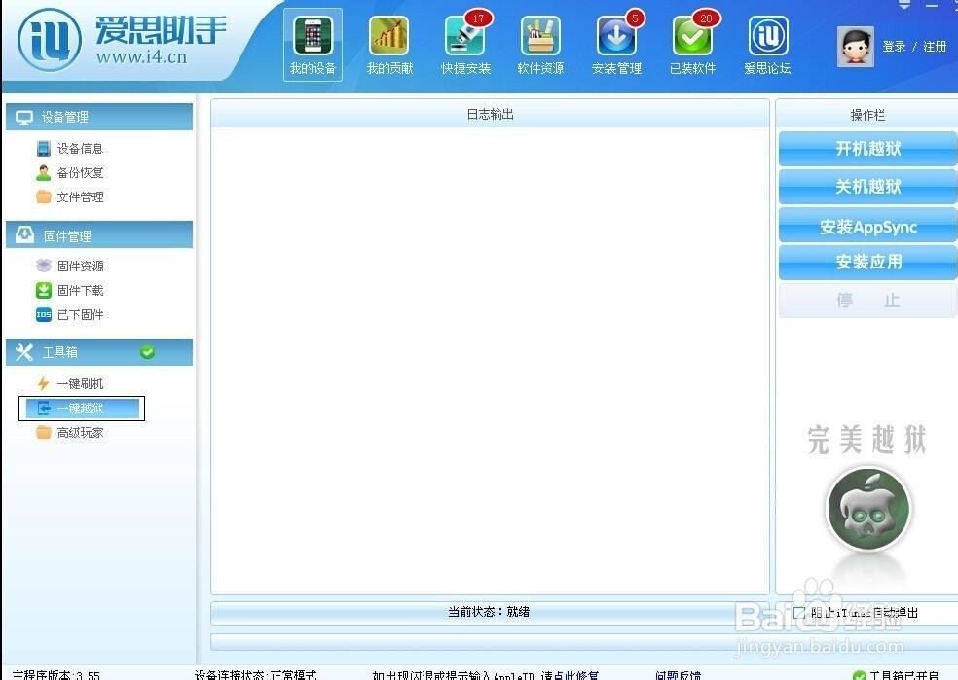Viewport: 958px width, 680px height.
Task: Click the 设备连接状态 status text
Action: tap(255, 675)
